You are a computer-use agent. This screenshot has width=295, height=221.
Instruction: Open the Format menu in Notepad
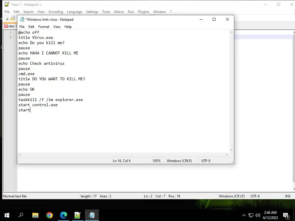44,27
